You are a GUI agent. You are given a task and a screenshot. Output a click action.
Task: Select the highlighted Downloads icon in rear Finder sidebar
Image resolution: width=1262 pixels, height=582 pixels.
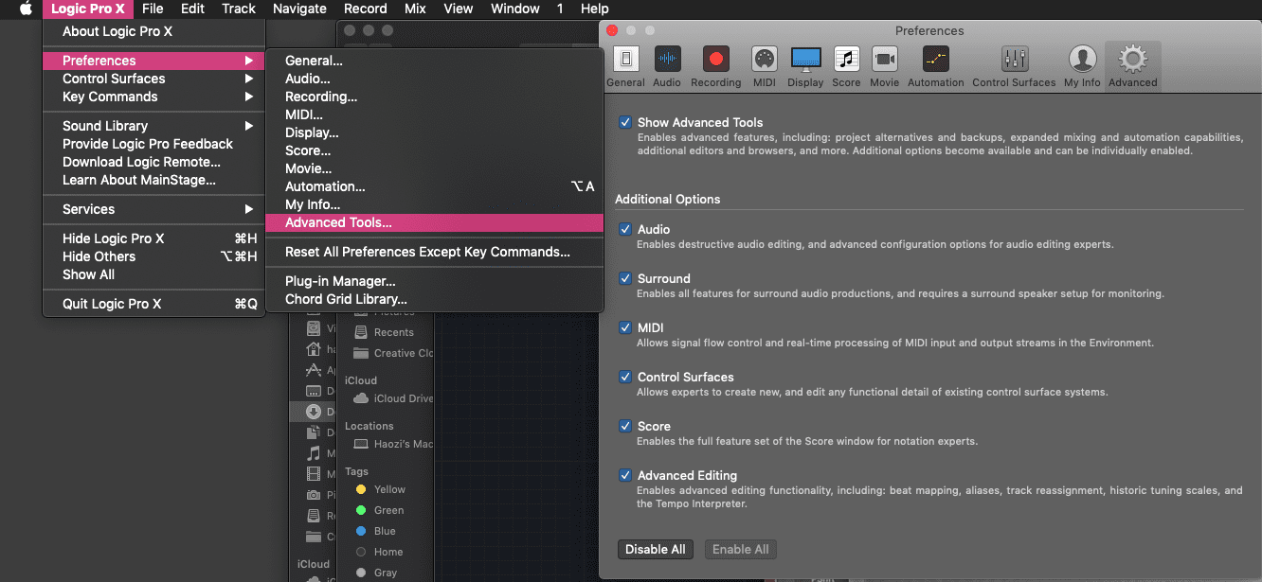(x=313, y=412)
